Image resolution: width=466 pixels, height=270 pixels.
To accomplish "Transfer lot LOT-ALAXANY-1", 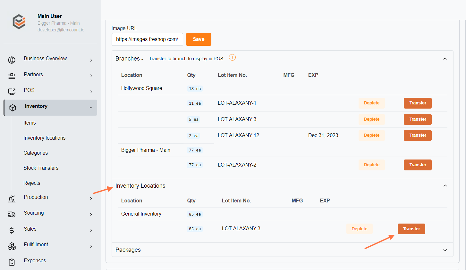I will tap(418, 103).
